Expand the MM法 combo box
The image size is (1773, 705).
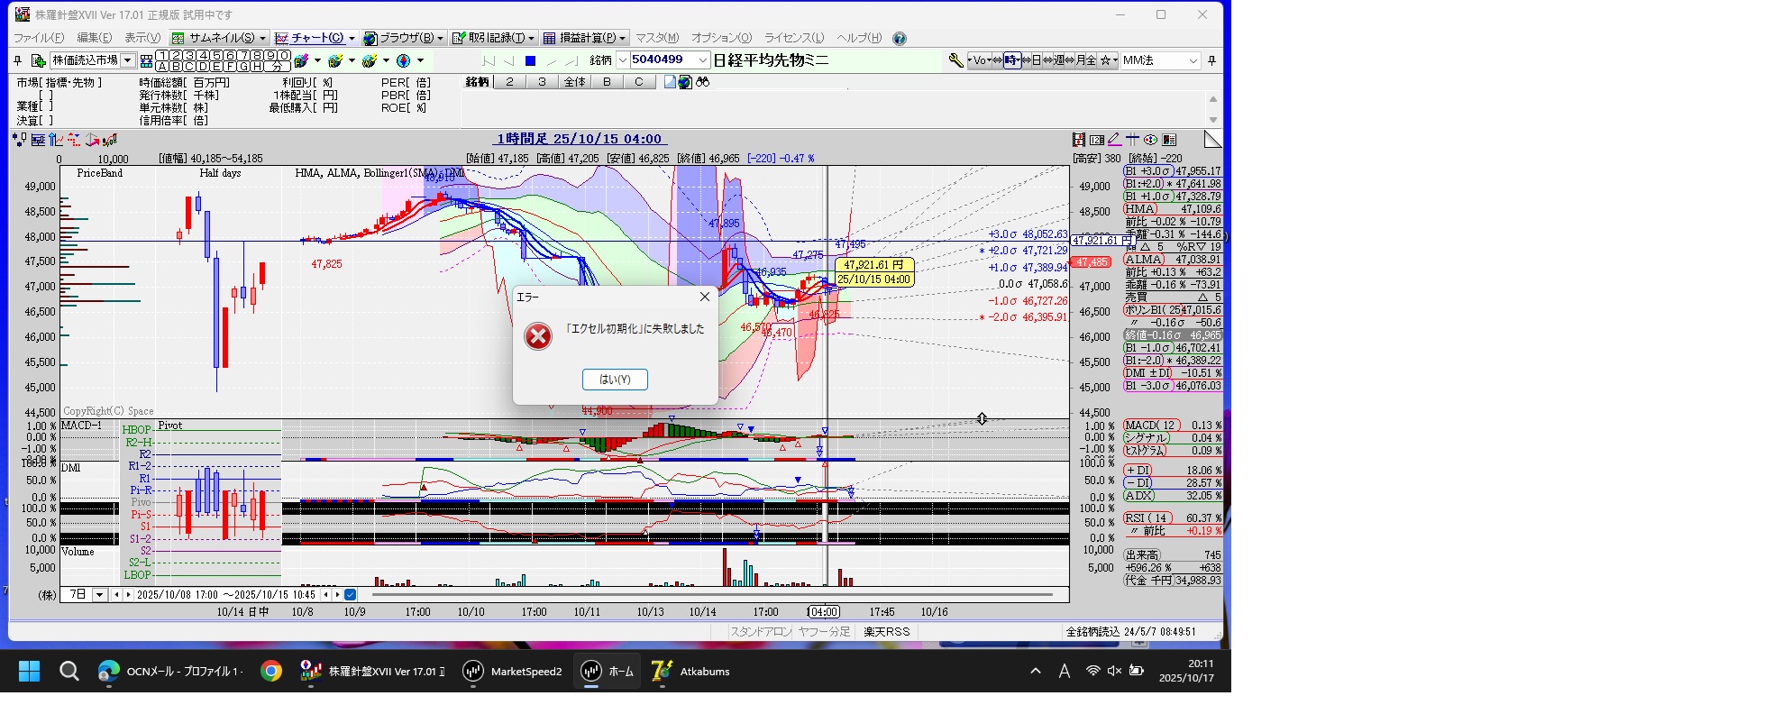pyautogui.click(x=1193, y=60)
